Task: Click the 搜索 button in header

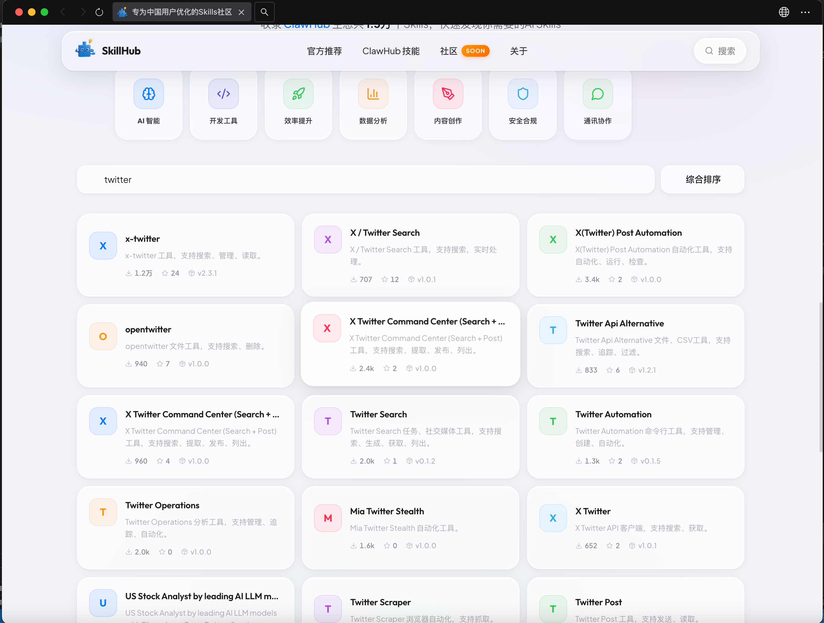Action: pos(720,51)
